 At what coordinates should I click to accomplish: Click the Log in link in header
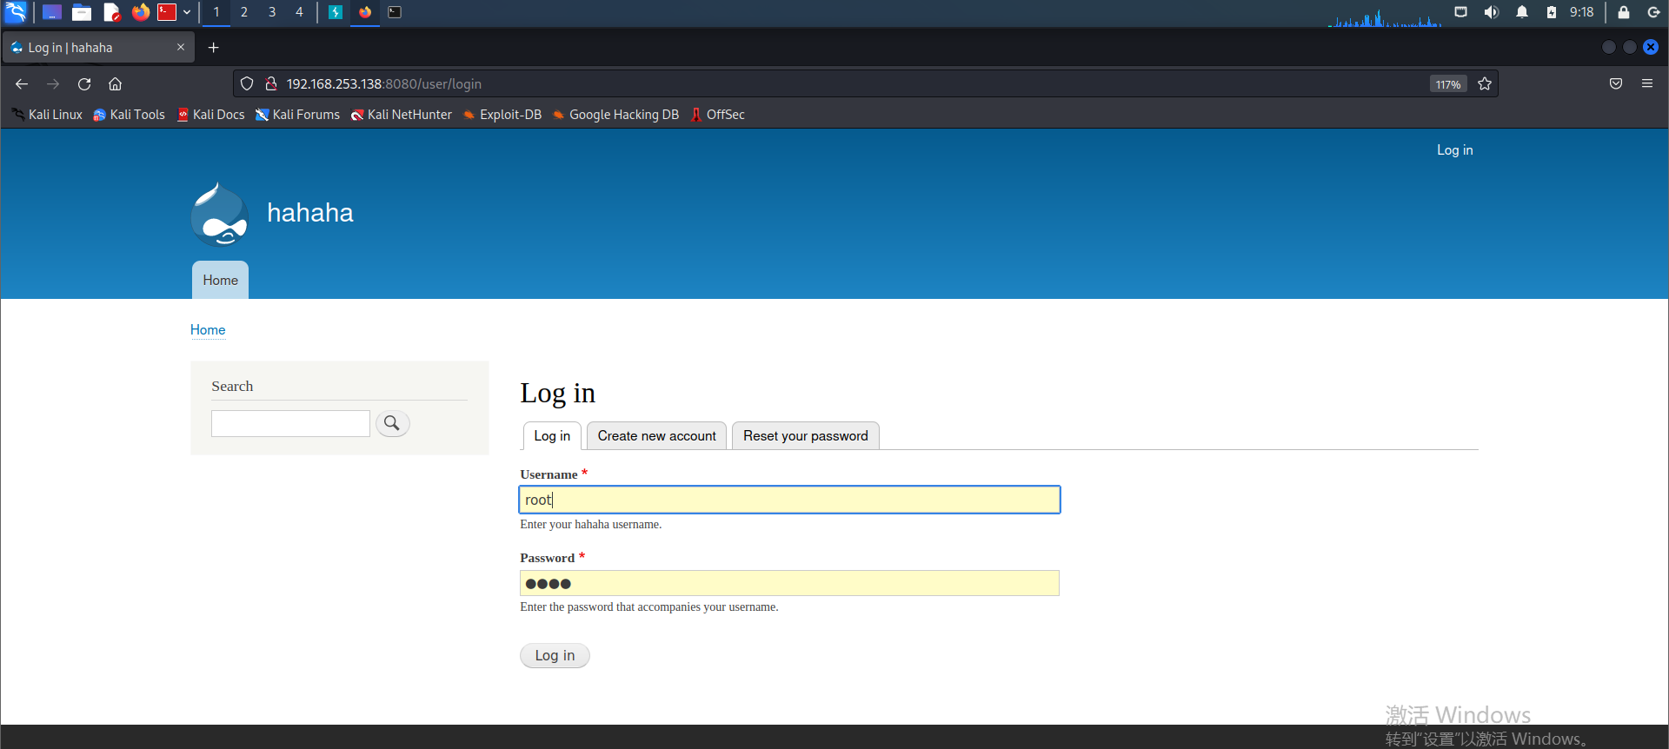(x=1454, y=150)
